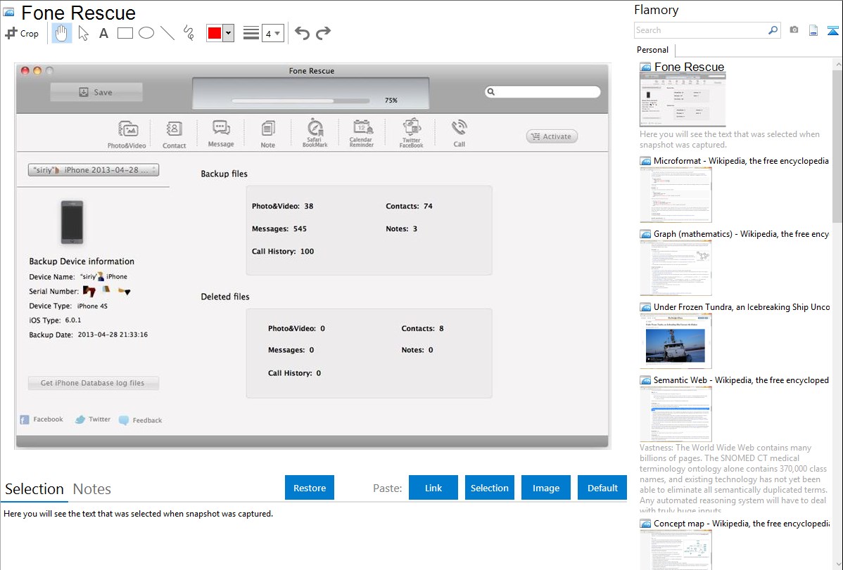Click the page document icon in Flamory
The width and height of the screenshot is (843, 570).
[813, 30]
